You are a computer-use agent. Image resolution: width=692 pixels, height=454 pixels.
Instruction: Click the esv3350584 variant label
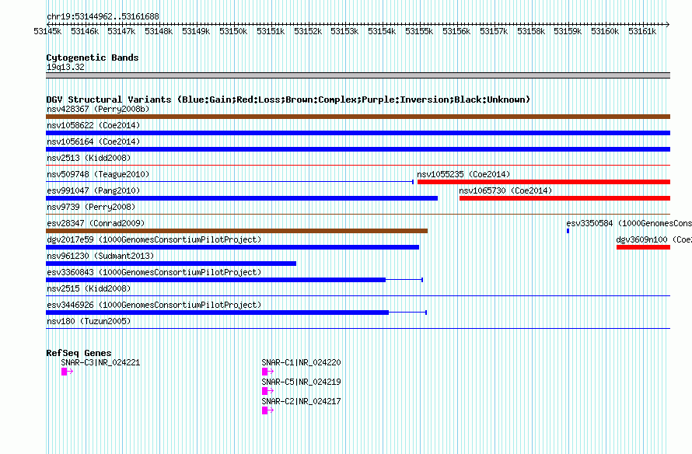[x=629, y=223]
